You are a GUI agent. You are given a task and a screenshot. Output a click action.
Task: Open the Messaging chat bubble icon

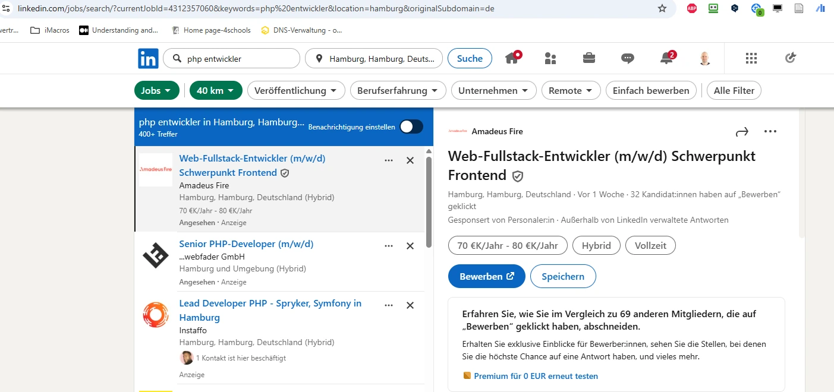point(628,58)
